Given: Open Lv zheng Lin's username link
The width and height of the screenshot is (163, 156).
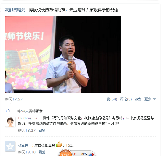Looking at the screenshot, I should click(28, 118).
